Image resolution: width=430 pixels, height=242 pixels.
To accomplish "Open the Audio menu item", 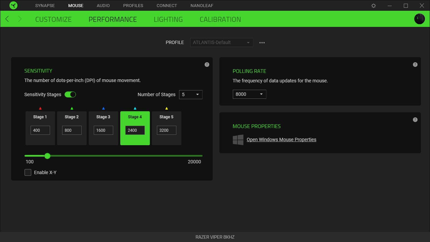I will click(103, 6).
